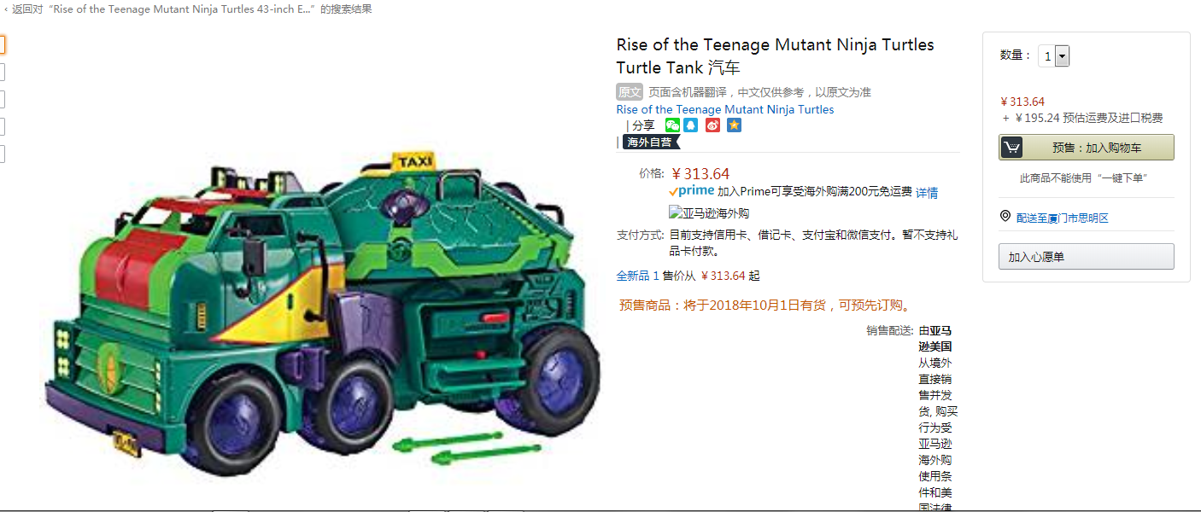The image size is (1201, 512).
Task: Add item via 预售：加入购物车 button
Action: pyautogui.click(x=1087, y=148)
